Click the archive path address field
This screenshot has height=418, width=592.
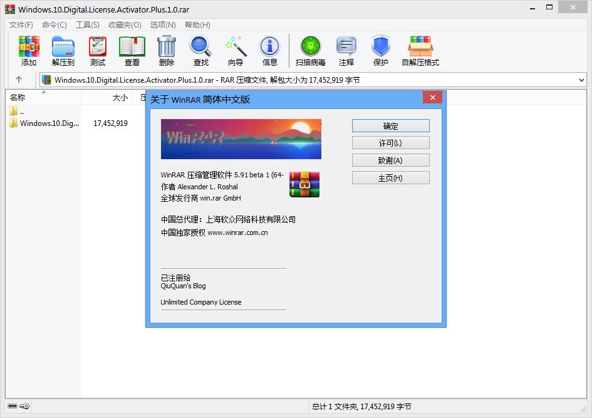coord(313,80)
